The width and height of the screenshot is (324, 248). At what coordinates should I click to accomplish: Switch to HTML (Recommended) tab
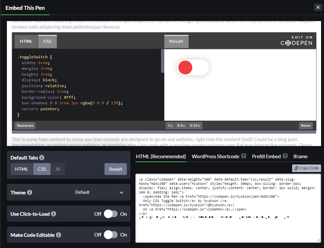(161, 157)
